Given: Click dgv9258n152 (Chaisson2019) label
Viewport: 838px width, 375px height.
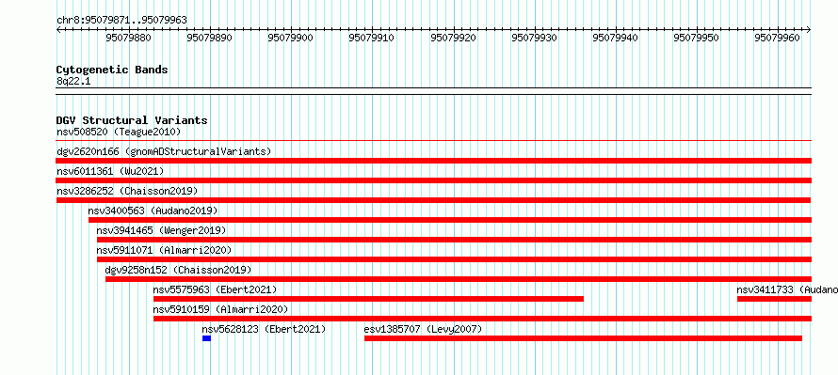Looking at the screenshot, I should pos(178,270).
